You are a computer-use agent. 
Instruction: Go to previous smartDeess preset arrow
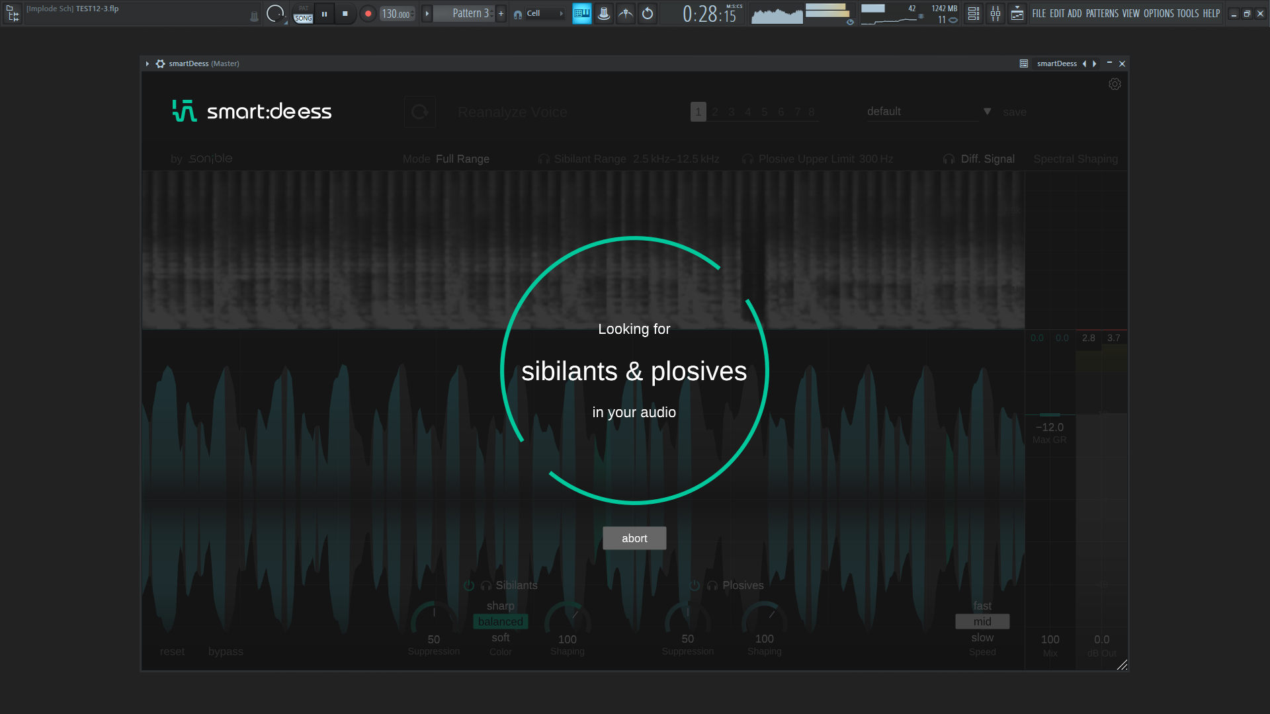(x=1084, y=63)
